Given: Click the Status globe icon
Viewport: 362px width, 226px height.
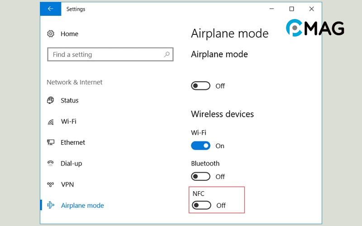Looking at the screenshot, I should pyautogui.click(x=51, y=100).
